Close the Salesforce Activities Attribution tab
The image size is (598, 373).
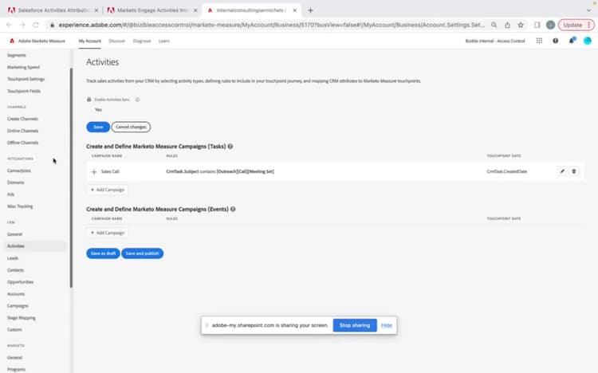pyautogui.click(x=96, y=10)
